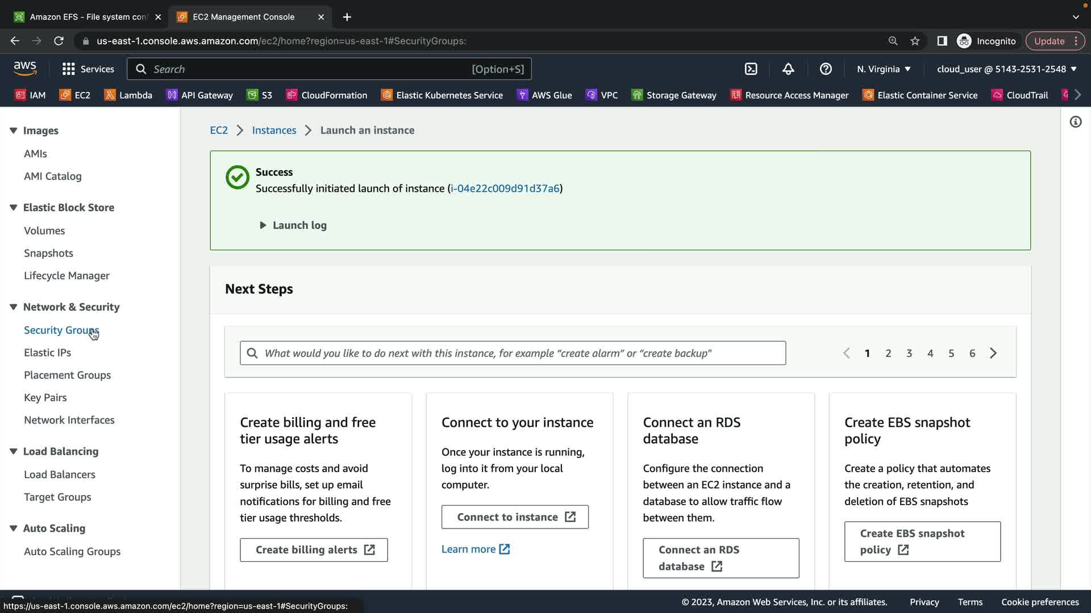Open the help question mark icon
Screen dimensions: 1091x613
pos(826,69)
